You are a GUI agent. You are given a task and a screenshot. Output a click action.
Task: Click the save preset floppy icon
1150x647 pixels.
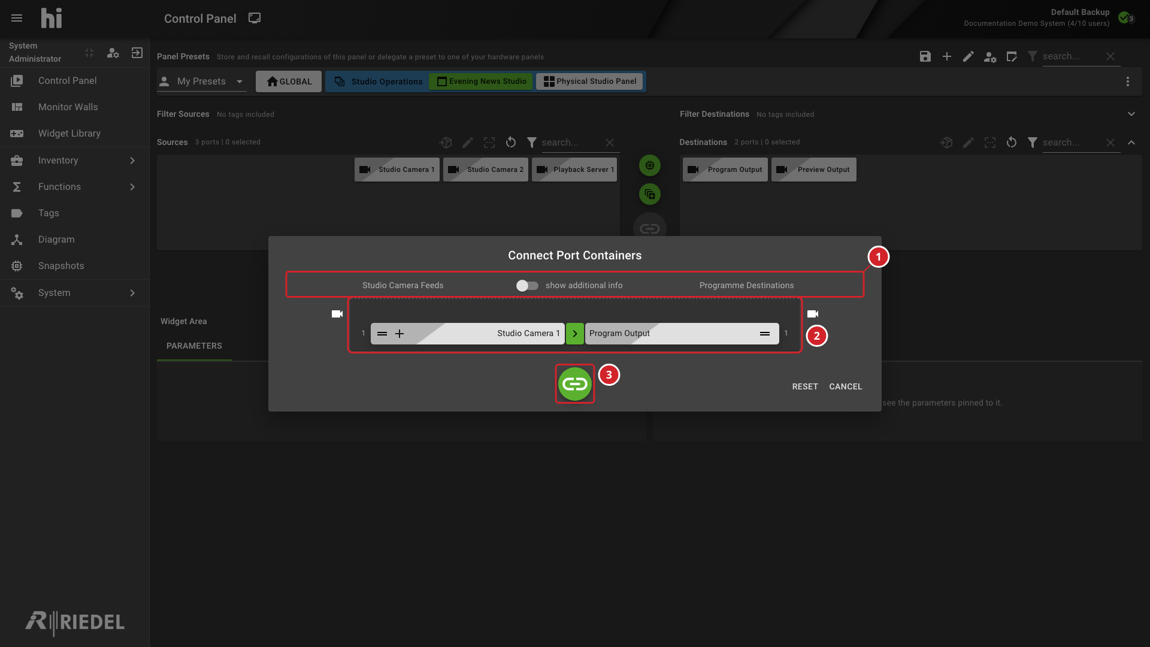925,56
